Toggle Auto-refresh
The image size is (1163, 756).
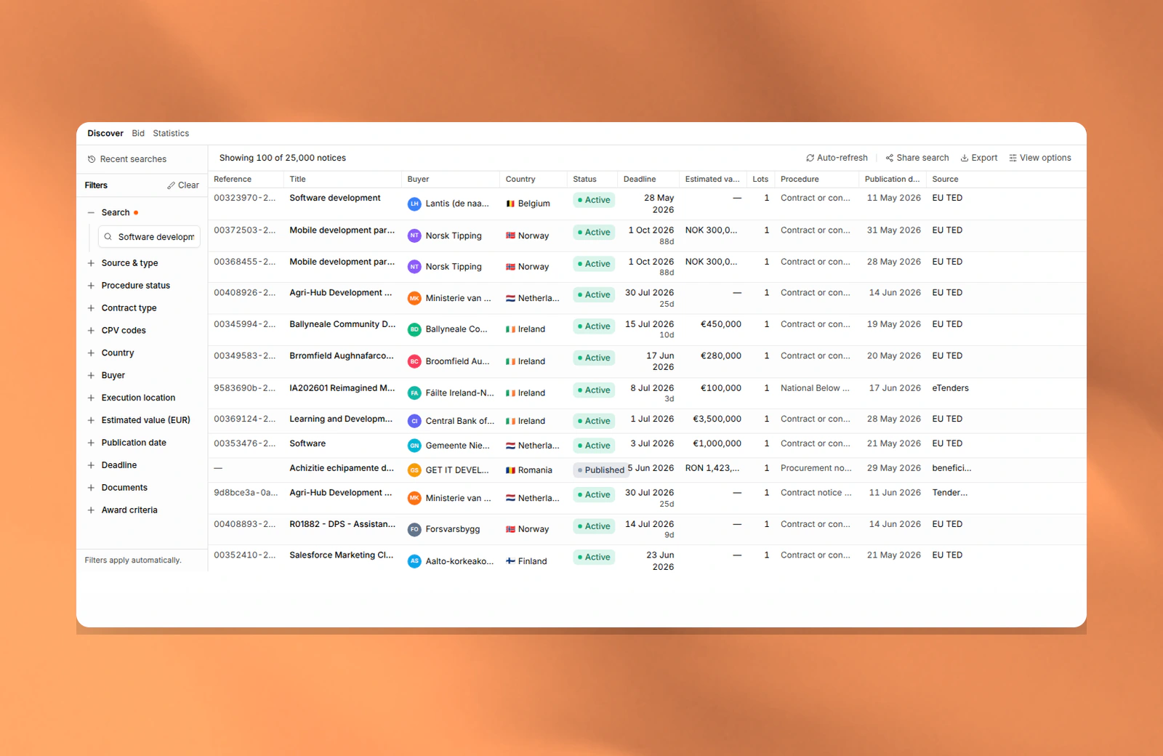(837, 158)
